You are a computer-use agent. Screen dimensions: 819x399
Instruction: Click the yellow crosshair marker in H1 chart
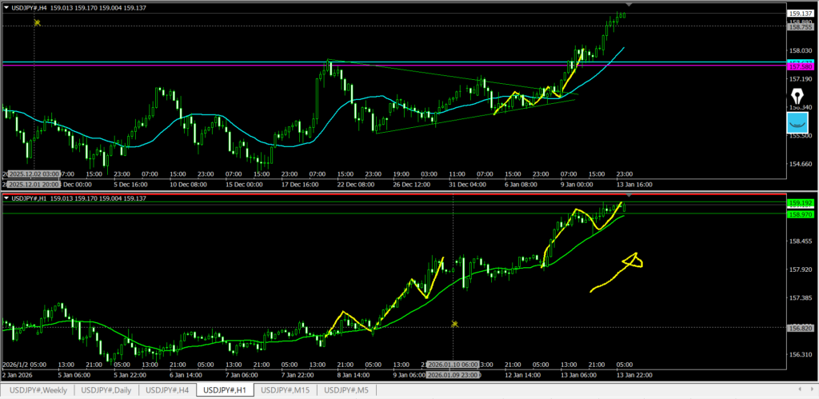click(x=454, y=324)
